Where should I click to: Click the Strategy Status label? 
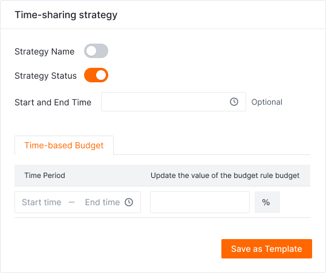45,76
